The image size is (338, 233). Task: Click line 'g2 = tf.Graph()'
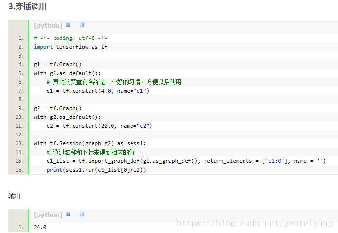click(57, 108)
